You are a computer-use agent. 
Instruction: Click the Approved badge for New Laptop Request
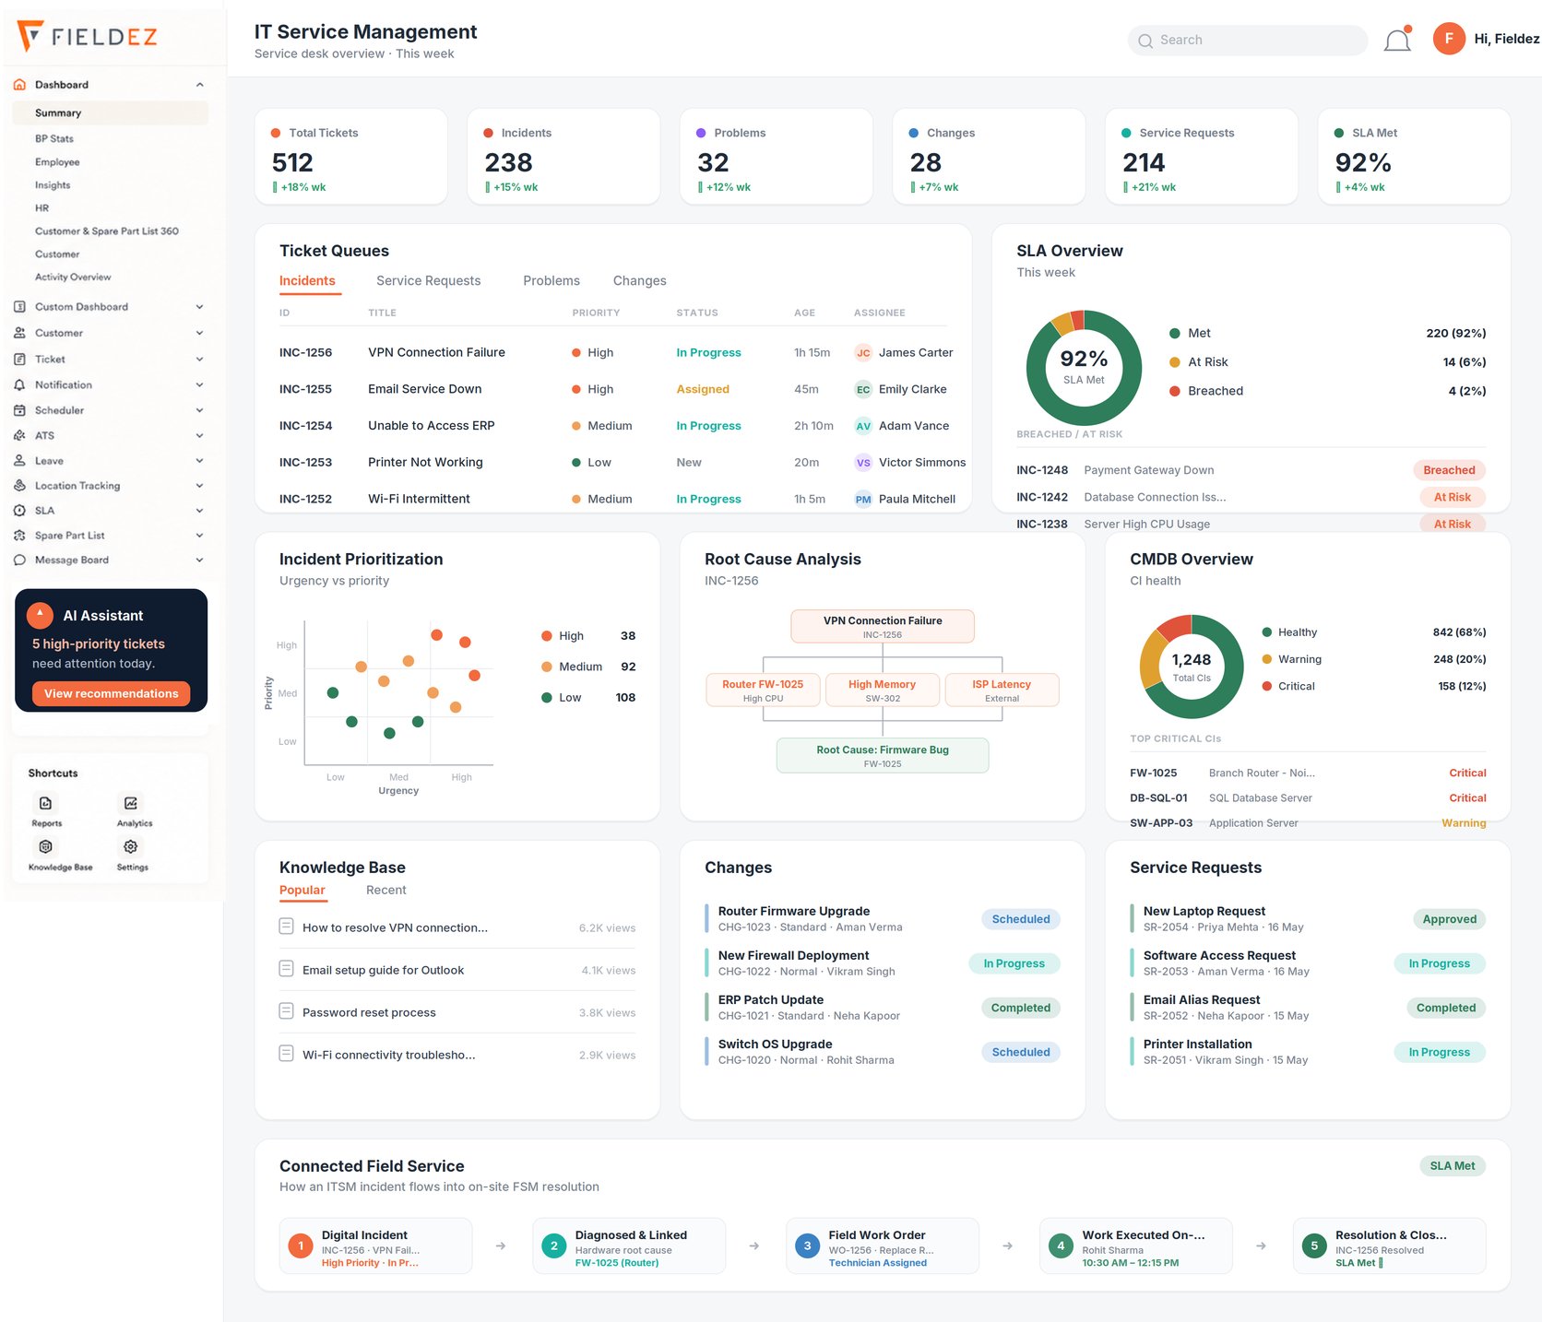tap(1449, 919)
